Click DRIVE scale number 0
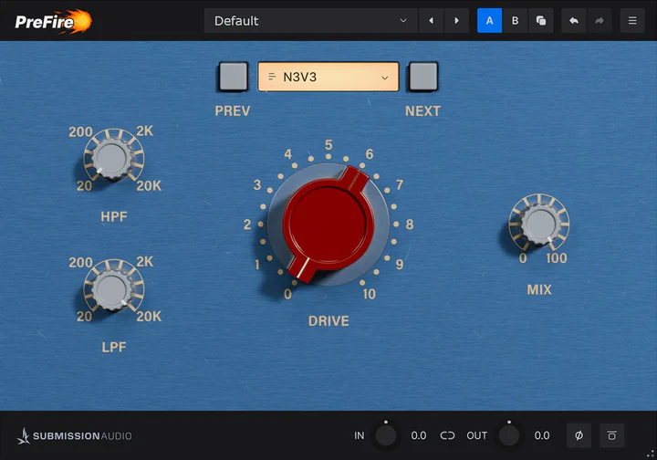657x460 pixels. click(287, 294)
